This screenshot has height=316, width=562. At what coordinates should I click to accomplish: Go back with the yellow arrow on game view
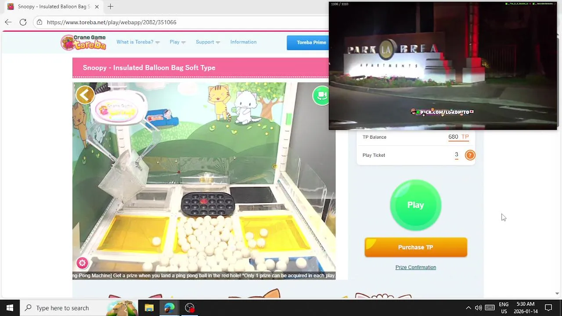point(85,95)
